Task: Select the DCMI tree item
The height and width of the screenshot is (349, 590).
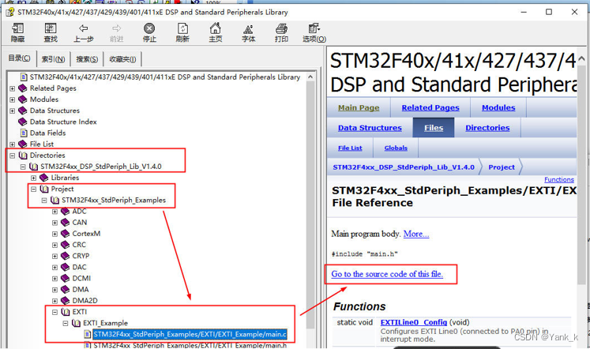Action: click(81, 278)
